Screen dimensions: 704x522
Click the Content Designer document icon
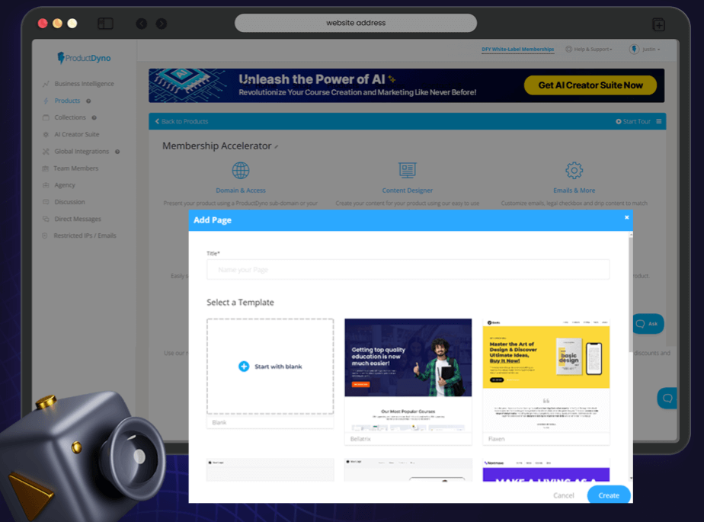(407, 169)
